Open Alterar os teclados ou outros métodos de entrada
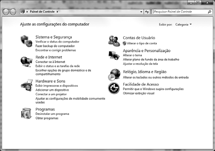This screenshot has height=151, width=215. click(156, 77)
